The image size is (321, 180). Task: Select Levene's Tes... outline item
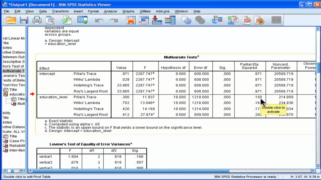[x=14, y=75]
